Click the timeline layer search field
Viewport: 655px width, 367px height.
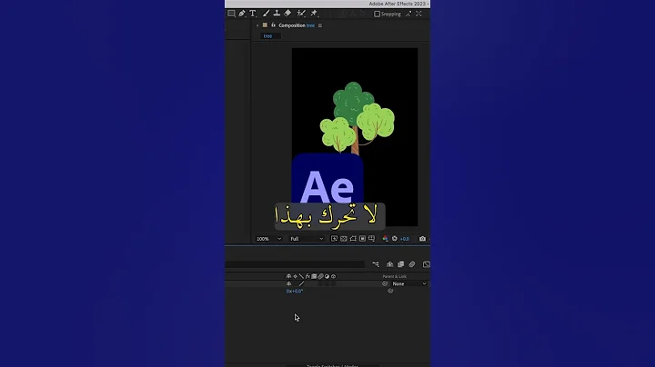(x=295, y=264)
